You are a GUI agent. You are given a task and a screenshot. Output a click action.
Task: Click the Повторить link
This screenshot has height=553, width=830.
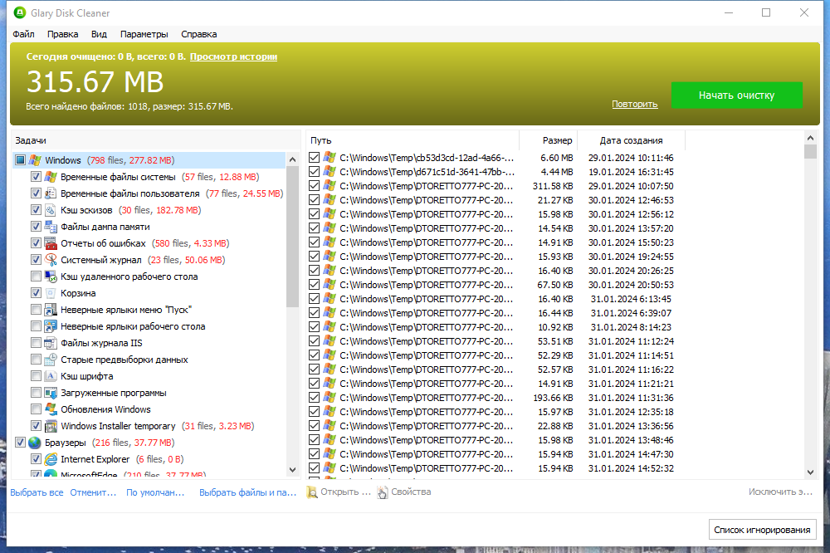tap(635, 105)
